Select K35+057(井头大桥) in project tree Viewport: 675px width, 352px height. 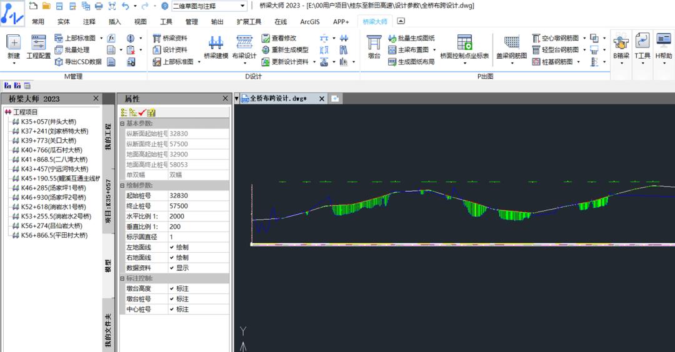(49, 122)
